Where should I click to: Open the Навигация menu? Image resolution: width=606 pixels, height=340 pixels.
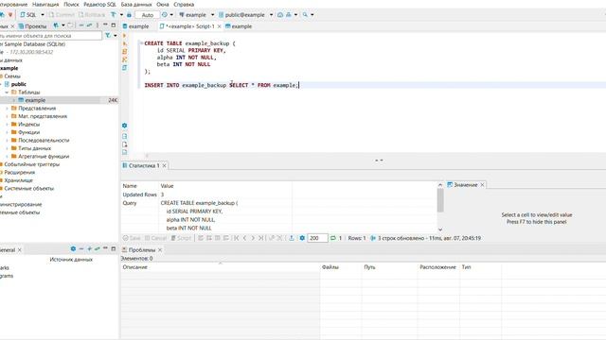point(45,4)
